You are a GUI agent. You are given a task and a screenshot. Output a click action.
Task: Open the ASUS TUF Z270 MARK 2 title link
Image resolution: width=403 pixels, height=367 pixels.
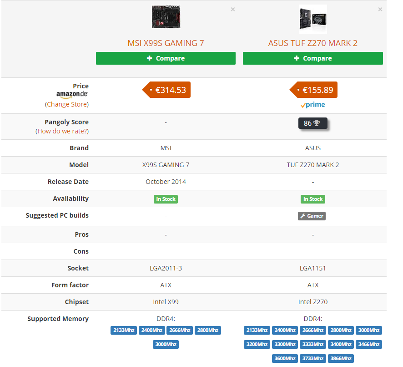[313, 43]
